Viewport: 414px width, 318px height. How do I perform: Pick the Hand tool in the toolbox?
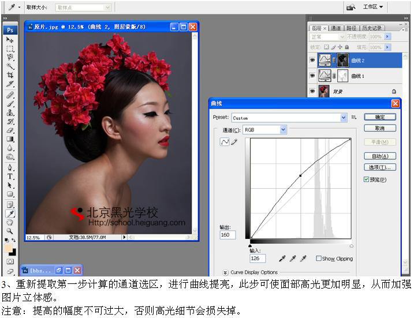[10, 222]
